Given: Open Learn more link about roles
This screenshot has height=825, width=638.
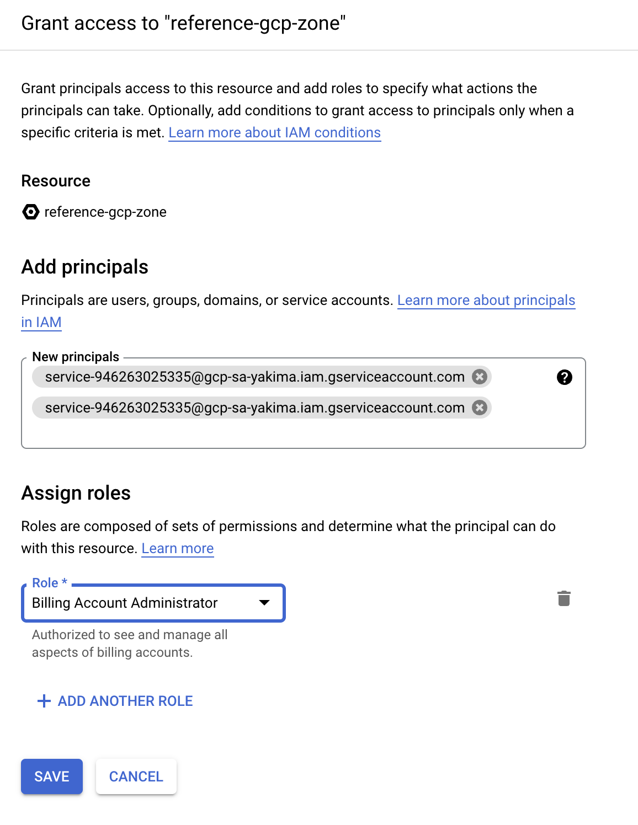Looking at the screenshot, I should (177, 549).
